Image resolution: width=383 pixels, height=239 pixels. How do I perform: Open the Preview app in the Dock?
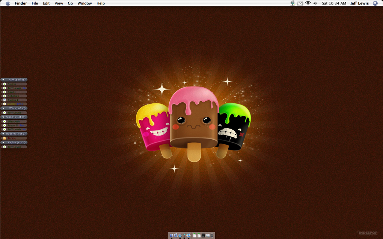(176, 235)
